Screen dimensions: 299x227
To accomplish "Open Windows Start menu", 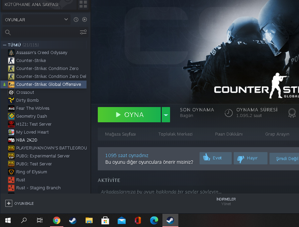I will pyautogui.click(x=8, y=220).
